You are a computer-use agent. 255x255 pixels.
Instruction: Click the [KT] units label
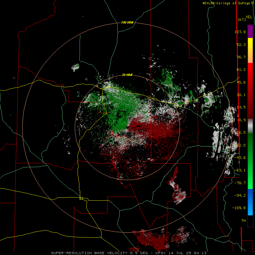click(x=242, y=20)
